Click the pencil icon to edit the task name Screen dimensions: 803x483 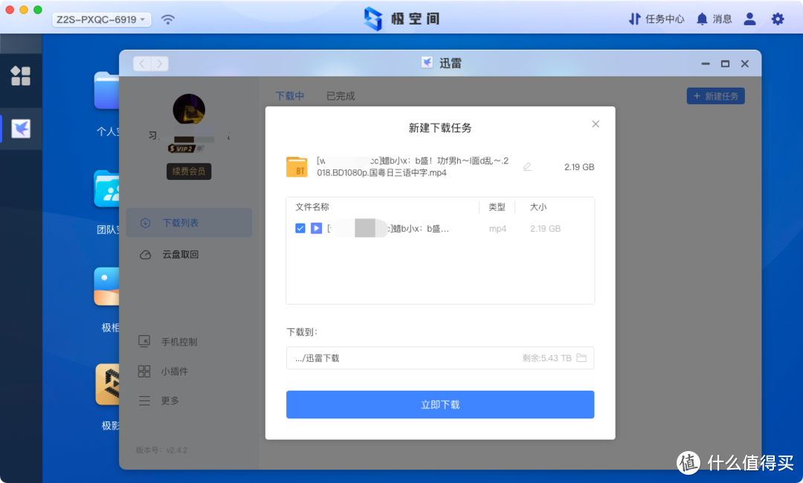(526, 166)
